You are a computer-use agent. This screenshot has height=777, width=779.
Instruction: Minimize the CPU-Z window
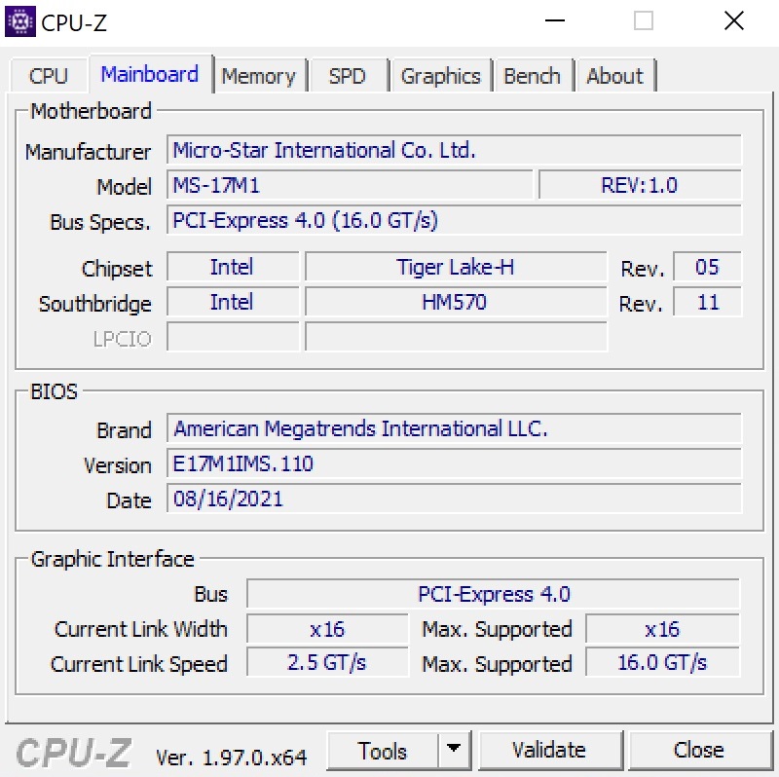(x=555, y=20)
